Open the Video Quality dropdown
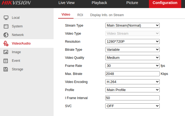The width and height of the screenshot is (185, 116). 132,58
